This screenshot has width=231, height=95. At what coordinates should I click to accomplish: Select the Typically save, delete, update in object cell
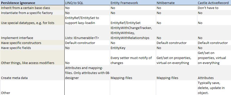214,88
